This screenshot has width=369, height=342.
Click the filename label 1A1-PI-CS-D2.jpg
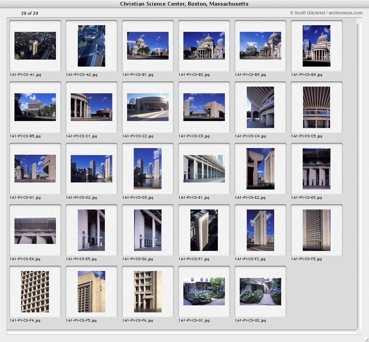coord(82,198)
